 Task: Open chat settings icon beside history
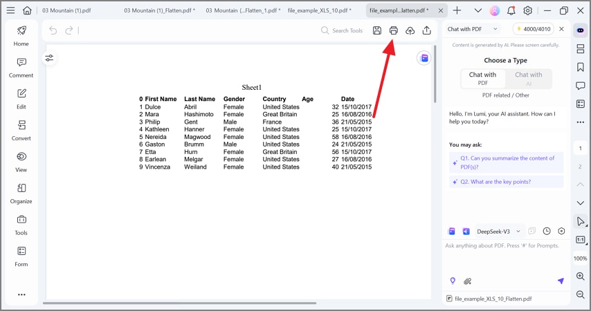coord(561,232)
